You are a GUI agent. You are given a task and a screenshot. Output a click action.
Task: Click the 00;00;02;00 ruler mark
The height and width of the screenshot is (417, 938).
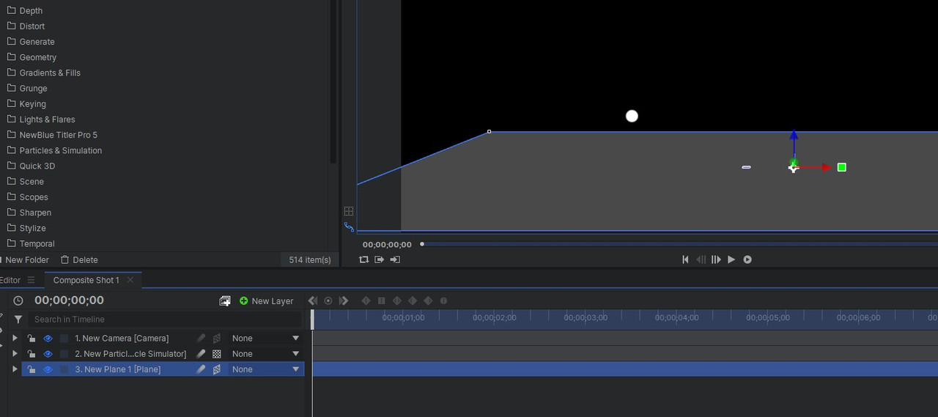(x=495, y=318)
